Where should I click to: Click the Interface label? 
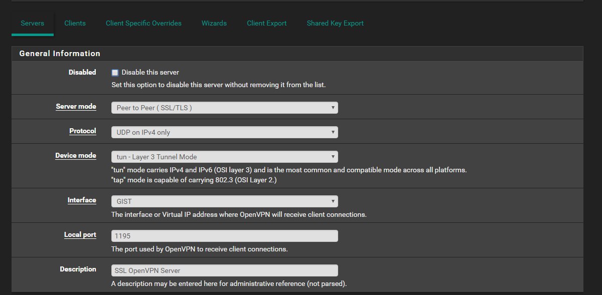82,200
